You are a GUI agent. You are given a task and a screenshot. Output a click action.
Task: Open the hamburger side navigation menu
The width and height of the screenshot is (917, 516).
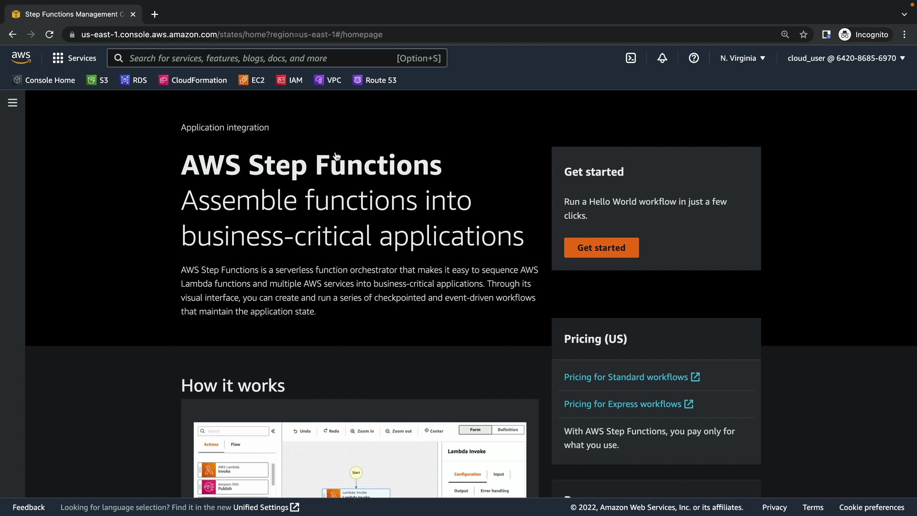(13, 103)
